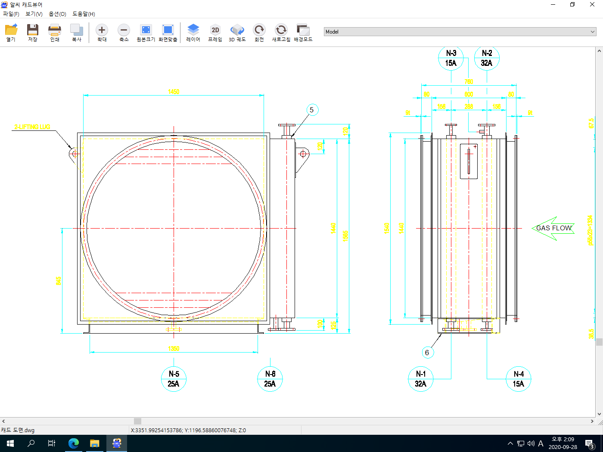Click the 1350 base dimension text
The width and height of the screenshot is (603, 452).
[x=174, y=349]
